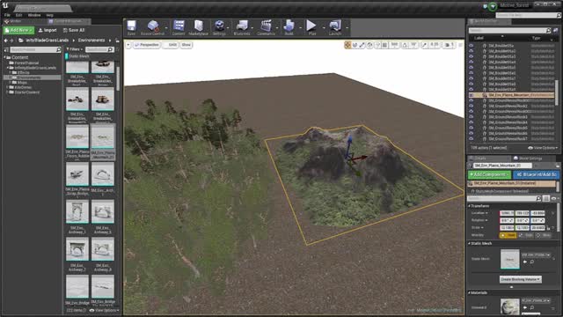Click the Launch toolbar icon
Image resolution: width=563 pixels, height=317 pixels.
click(x=335, y=27)
